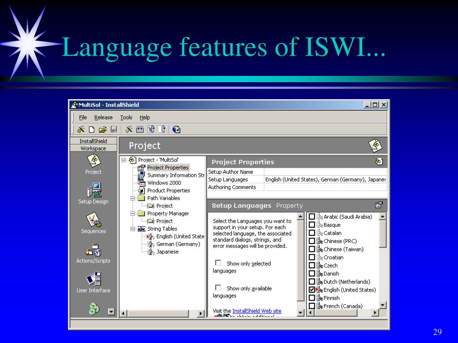Click description pane scroll down arrow
The image size is (458, 343).
coord(301,313)
